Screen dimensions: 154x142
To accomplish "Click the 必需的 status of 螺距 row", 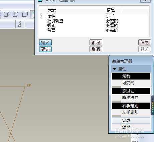I will tap(112, 25).
